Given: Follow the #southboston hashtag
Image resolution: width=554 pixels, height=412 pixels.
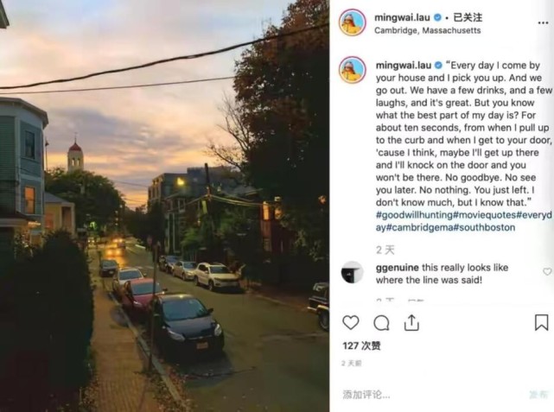Looking at the screenshot, I should pyautogui.click(x=484, y=228).
